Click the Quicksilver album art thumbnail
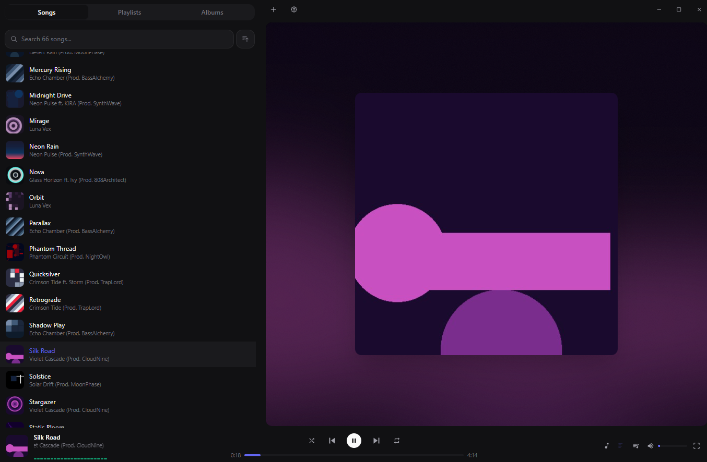 pyautogui.click(x=15, y=278)
